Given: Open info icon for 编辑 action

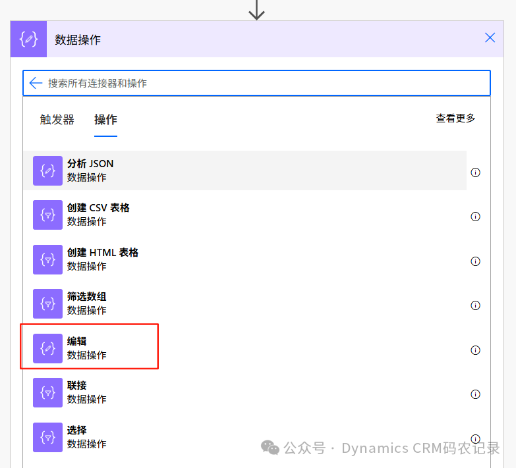Looking at the screenshot, I should 475,350.
